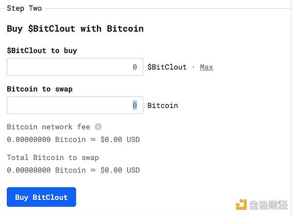This screenshot has width=293, height=215.
Task: Click the network fee amount in Bitcoin
Action: [x=46, y=139]
